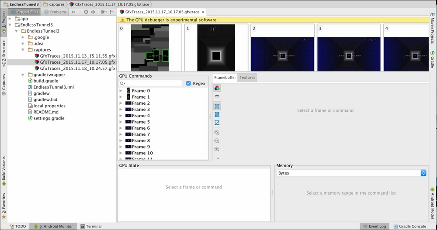Select the color buffer (RGB) icon
This screenshot has width=437, height=230.
click(217, 88)
